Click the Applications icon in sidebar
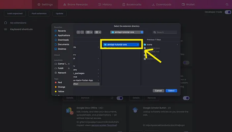 pyautogui.click(x=56, y=35)
